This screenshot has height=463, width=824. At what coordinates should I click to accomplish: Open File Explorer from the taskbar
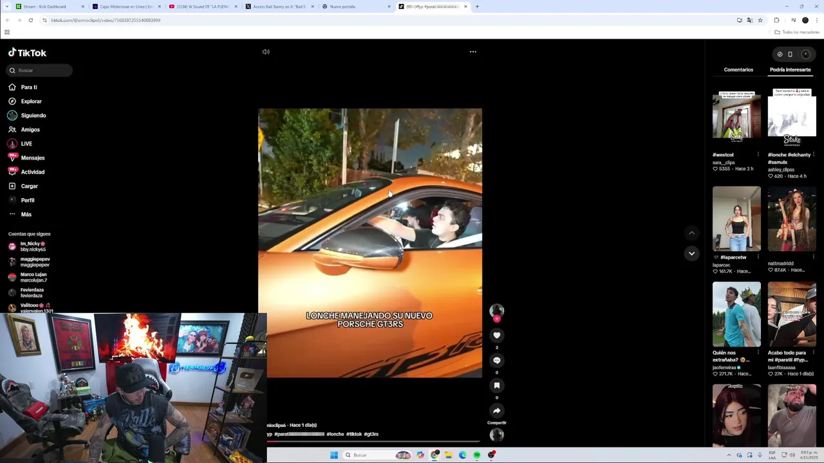pyautogui.click(x=449, y=455)
